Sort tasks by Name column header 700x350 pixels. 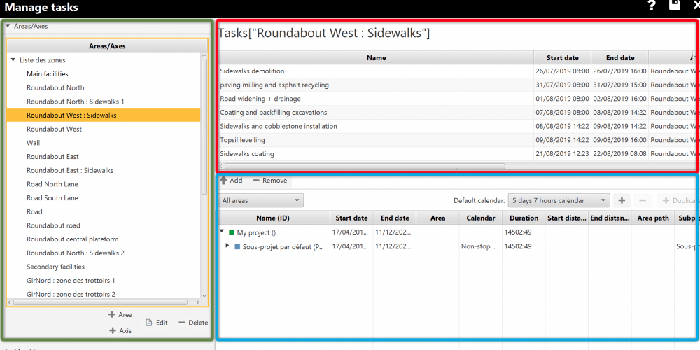pos(377,58)
